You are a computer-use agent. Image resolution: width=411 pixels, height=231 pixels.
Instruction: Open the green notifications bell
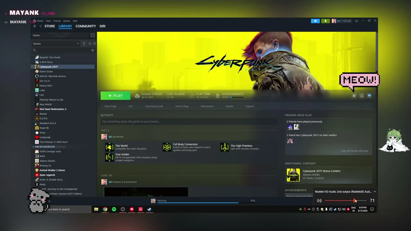click(325, 21)
